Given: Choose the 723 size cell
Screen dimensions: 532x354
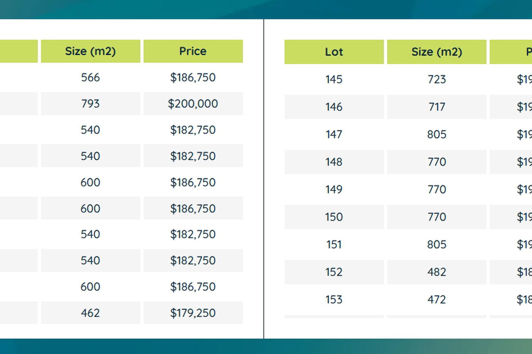Looking at the screenshot, I should pyautogui.click(x=437, y=79).
